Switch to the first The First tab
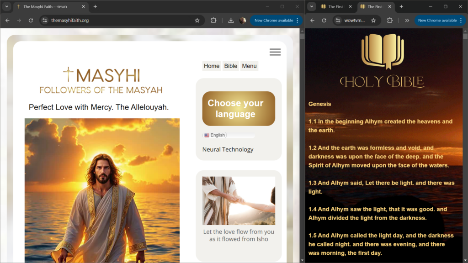Image resolution: width=468 pixels, height=263 pixels. [336, 6]
